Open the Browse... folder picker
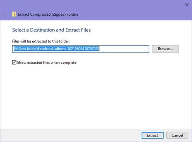The image size is (192, 142). pyautogui.click(x=165, y=49)
